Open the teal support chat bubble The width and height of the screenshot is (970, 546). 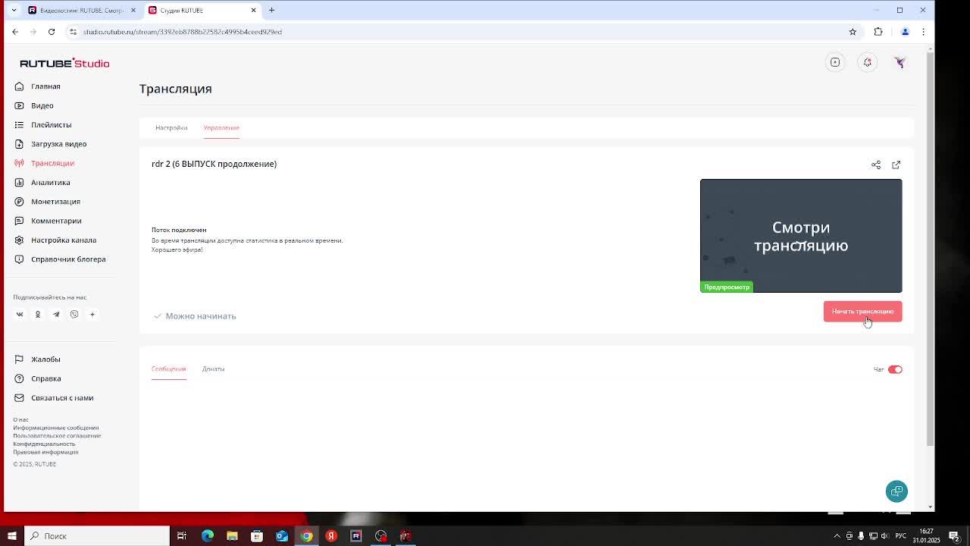click(x=896, y=491)
